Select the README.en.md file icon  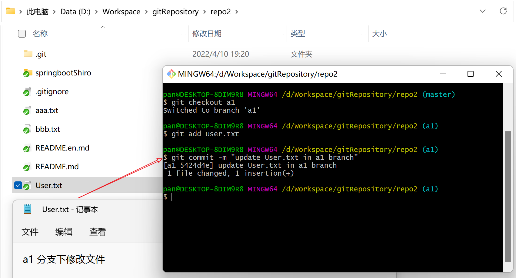tap(27, 148)
